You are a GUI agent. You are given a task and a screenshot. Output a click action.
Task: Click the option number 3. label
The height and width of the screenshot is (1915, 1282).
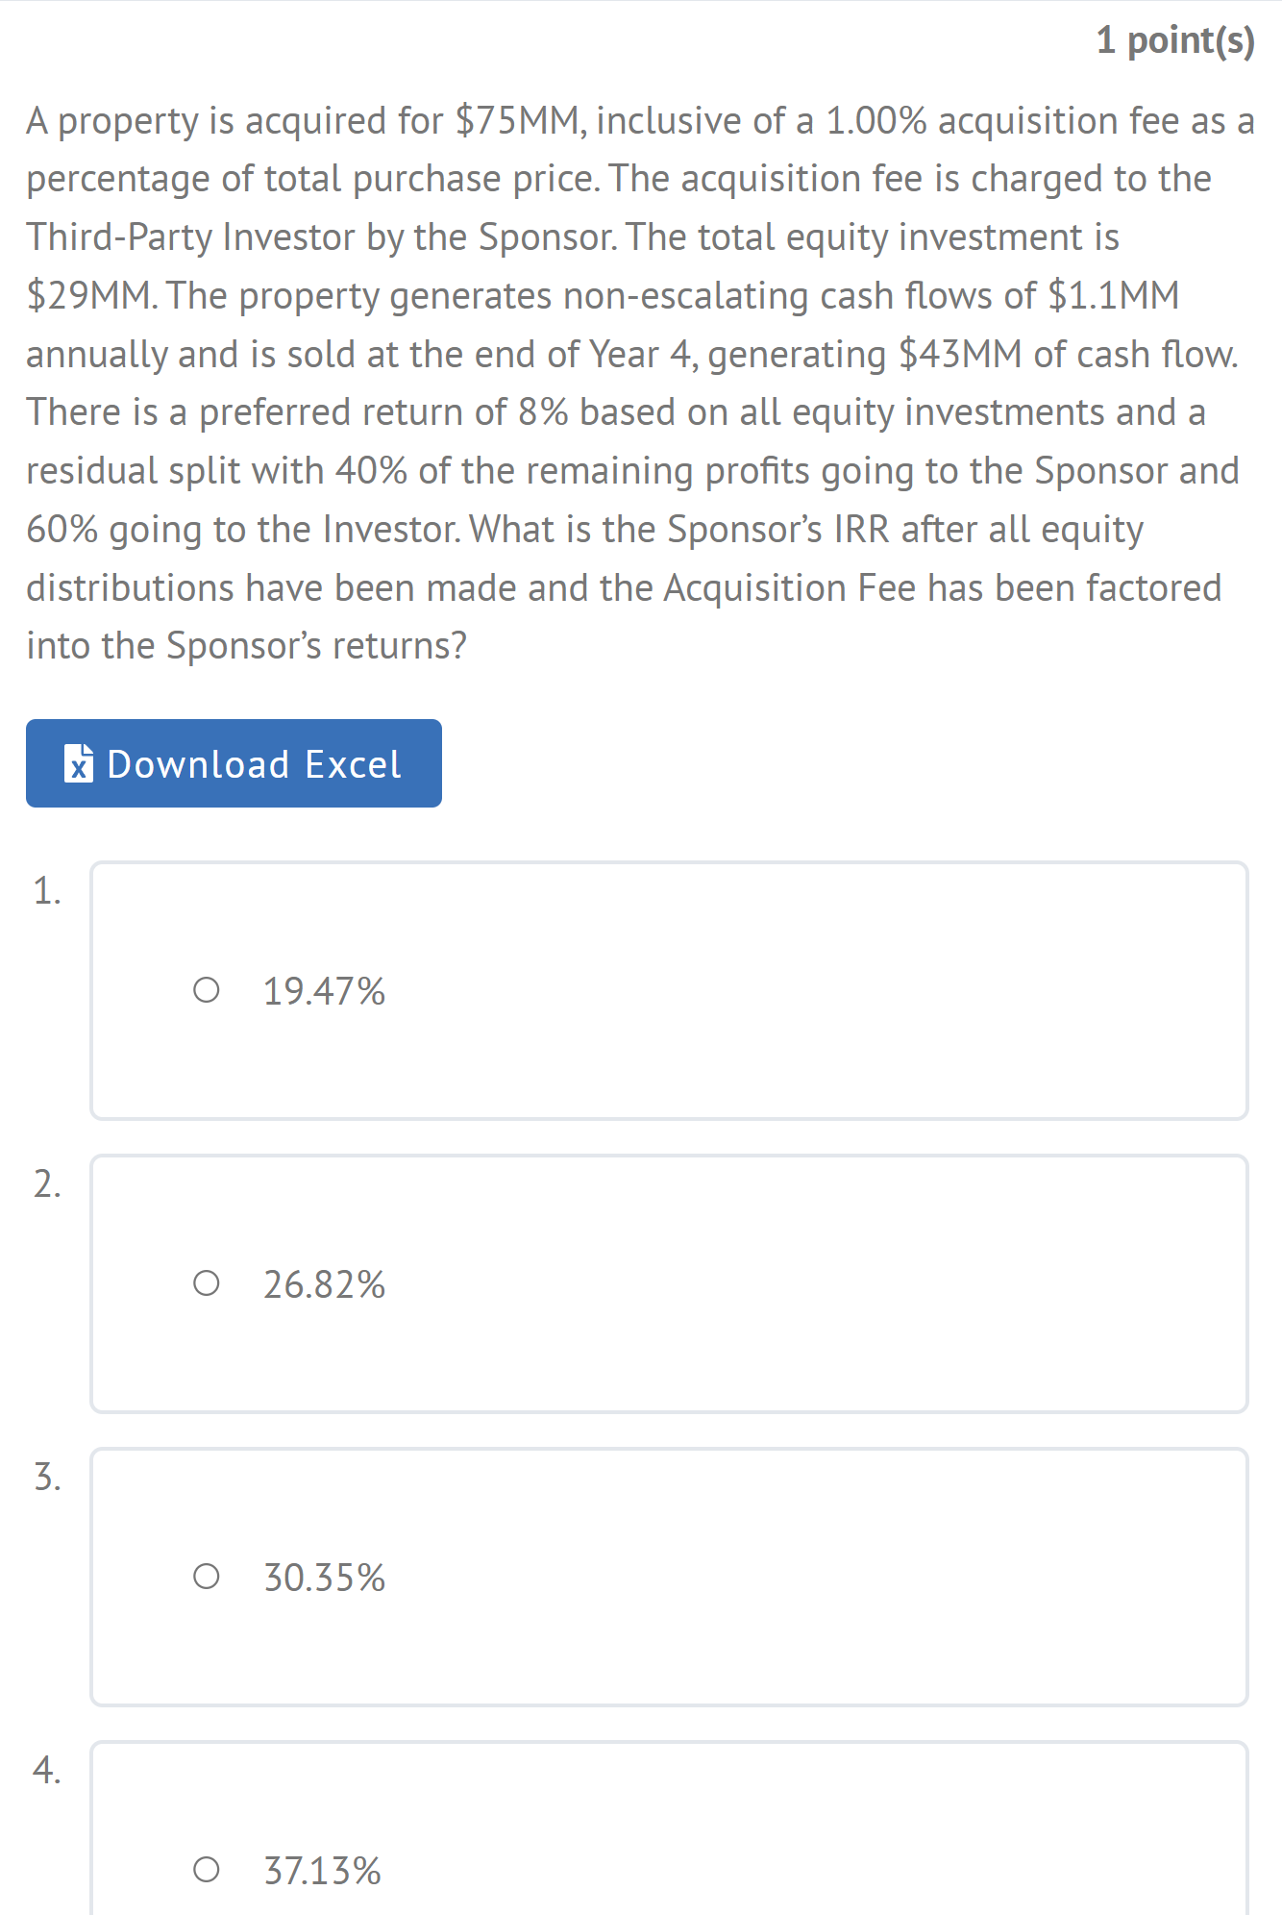point(46,1478)
